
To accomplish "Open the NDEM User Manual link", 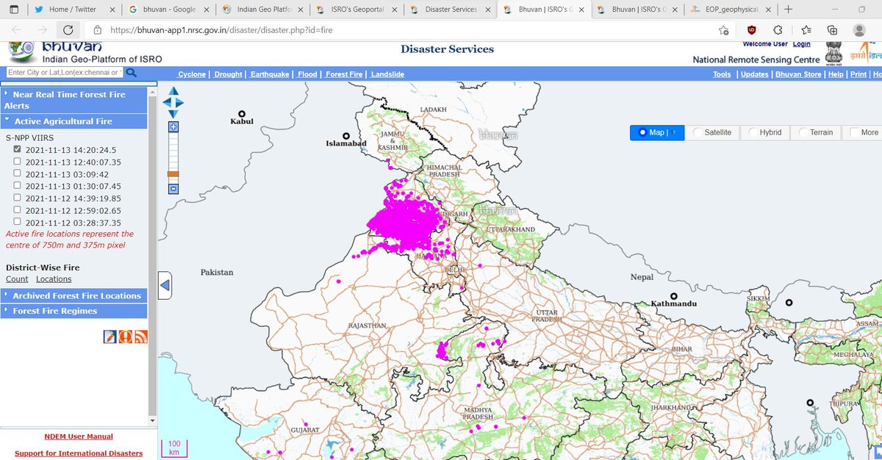I will click(79, 436).
